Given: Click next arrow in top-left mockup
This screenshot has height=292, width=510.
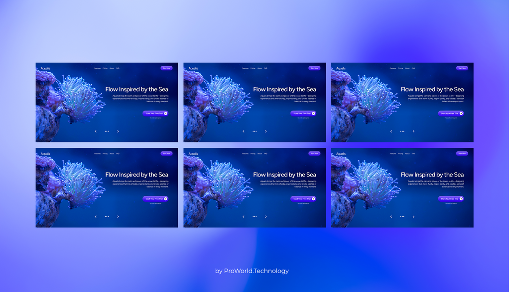Looking at the screenshot, I should (118, 131).
